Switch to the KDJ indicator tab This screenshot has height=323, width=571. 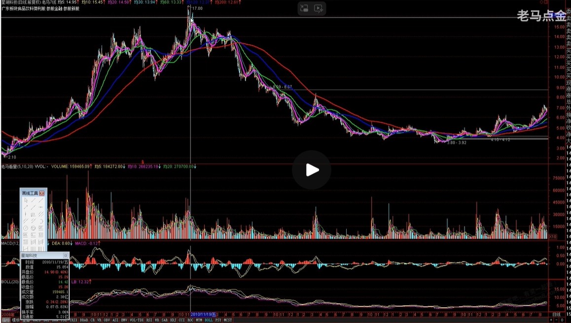[x=173, y=320]
